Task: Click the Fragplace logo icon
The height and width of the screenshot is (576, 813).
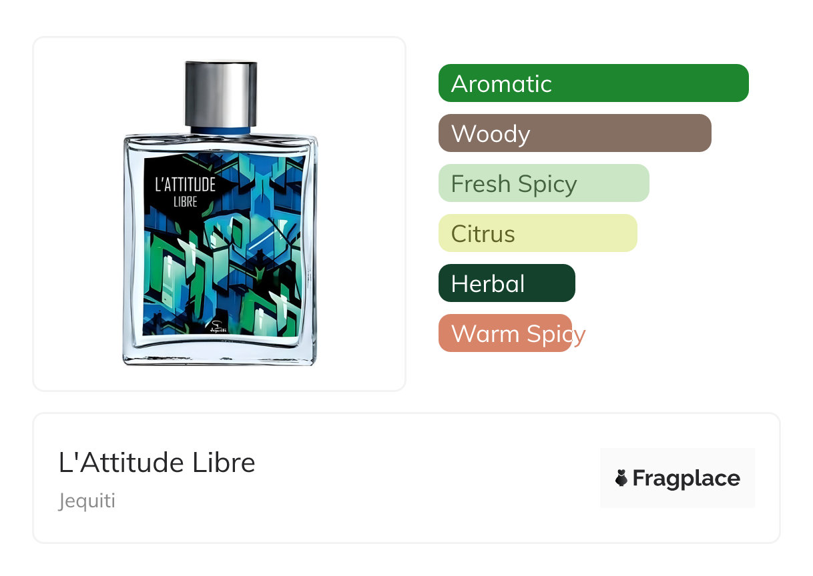Action: click(x=621, y=478)
